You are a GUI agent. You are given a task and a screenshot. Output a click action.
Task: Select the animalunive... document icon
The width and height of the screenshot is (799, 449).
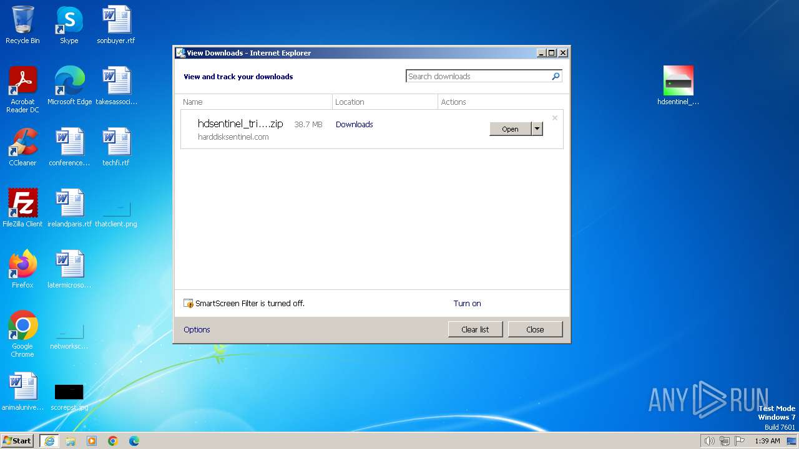click(x=22, y=391)
